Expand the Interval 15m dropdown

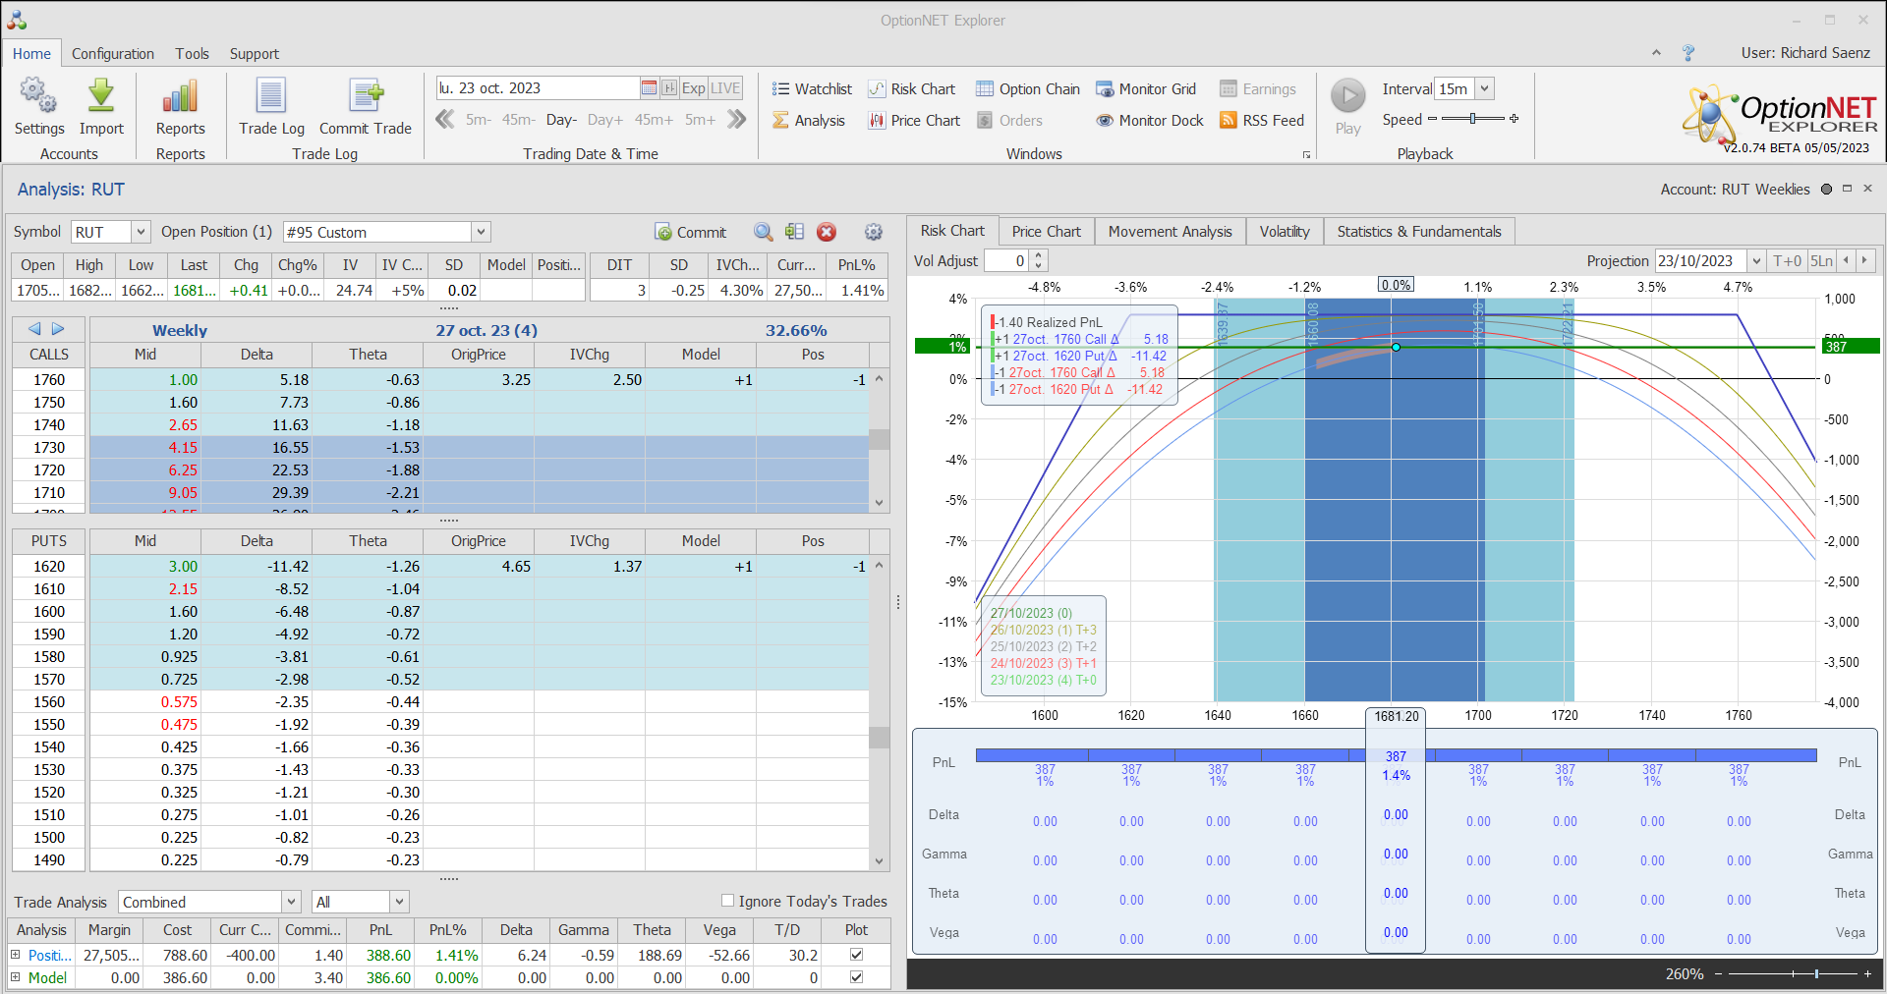[1485, 89]
